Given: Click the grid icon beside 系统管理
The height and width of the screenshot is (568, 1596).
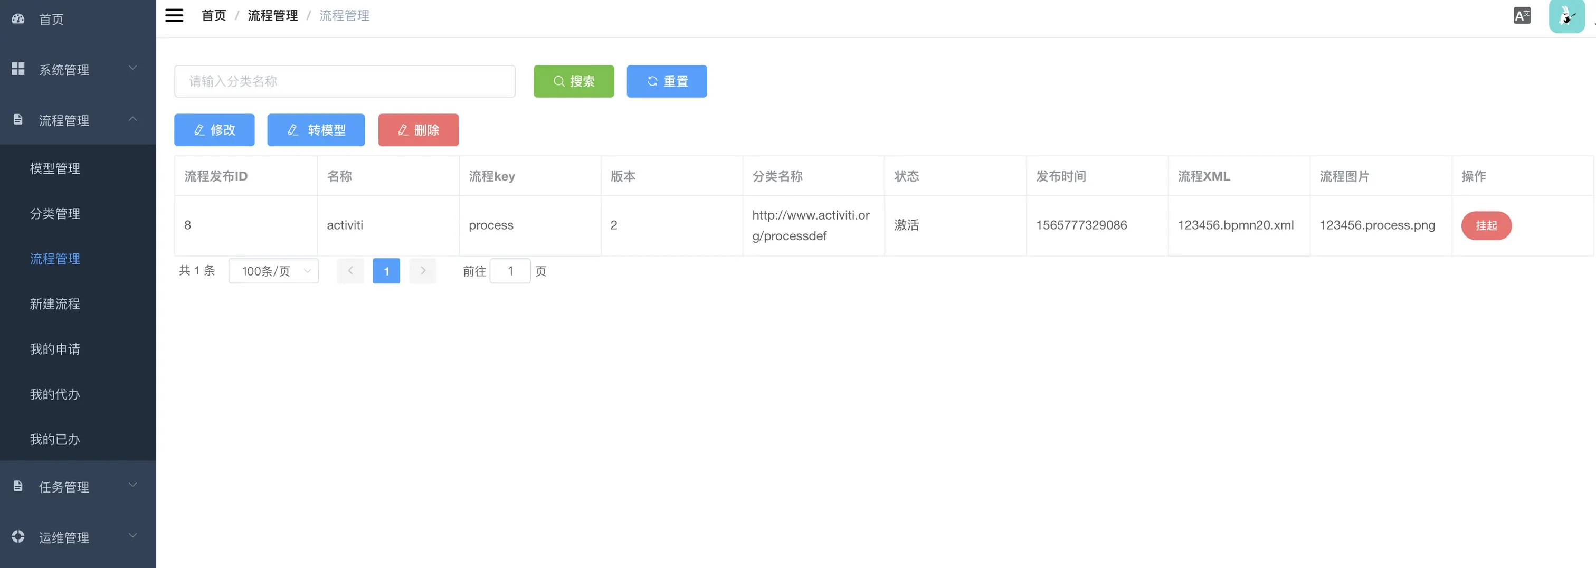Looking at the screenshot, I should point(18,69).
